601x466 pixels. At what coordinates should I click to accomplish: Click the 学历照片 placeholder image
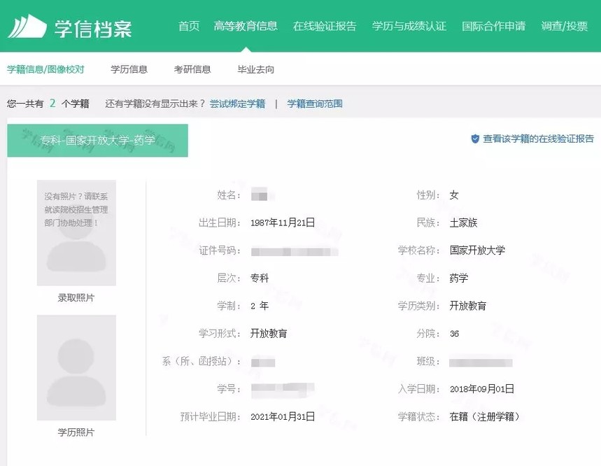tap(76, 367)
